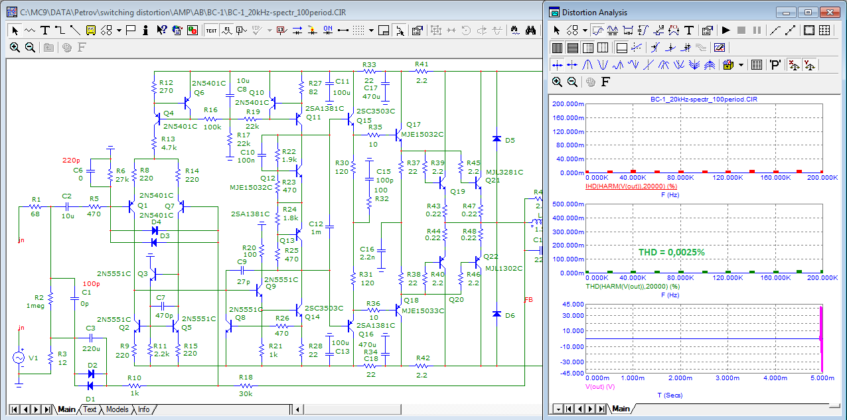Image resolution: width=847 pixels, height=420 pixels.
Task: Open Find binoculars in the schematic toolbar
Action: pos(531,30)
